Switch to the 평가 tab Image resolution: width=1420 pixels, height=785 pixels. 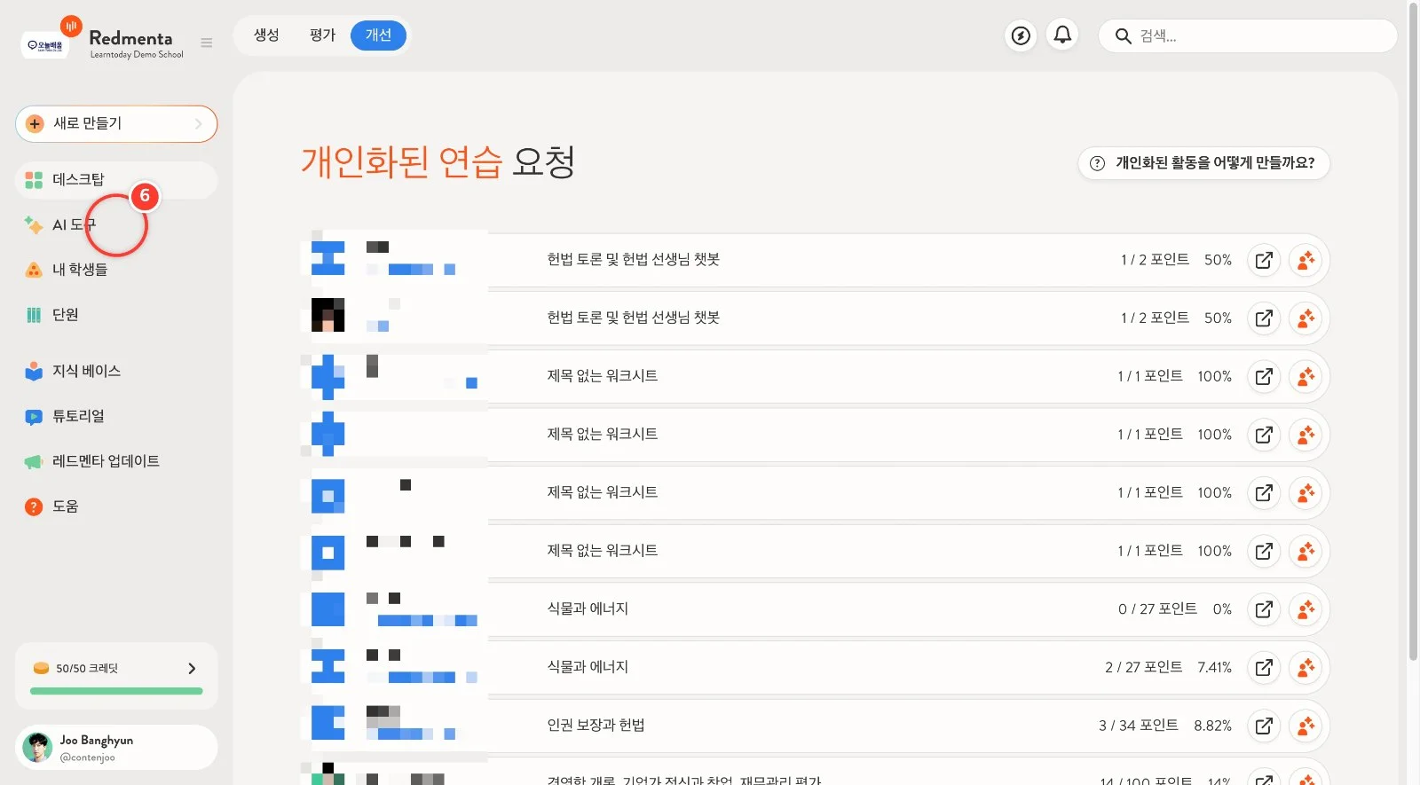click(x=322, y=35)
